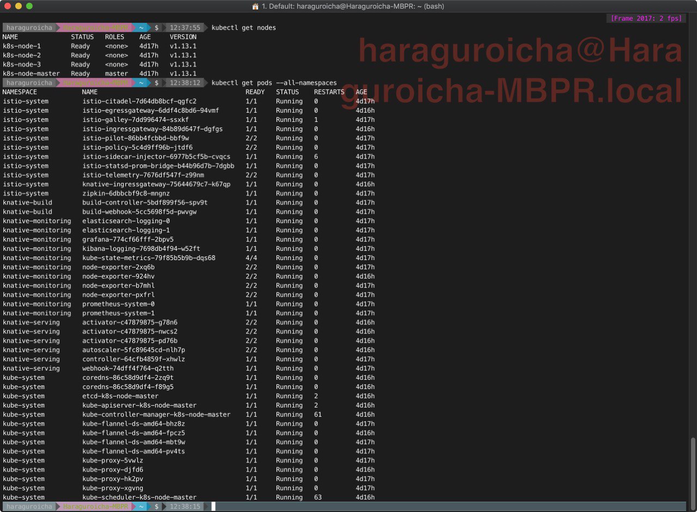Click the istio-statsd-prom-bridge-b44b96d7b-7dgbb pod name
Screen dimensions: 697x512
[158, 166]
